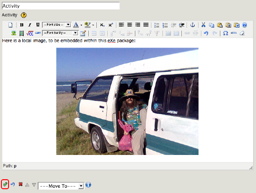This screenshot has height=193, width=256.
Task: Click the edit pencil notepad icon
Action: pyautogui.click(x=83, y=33)
